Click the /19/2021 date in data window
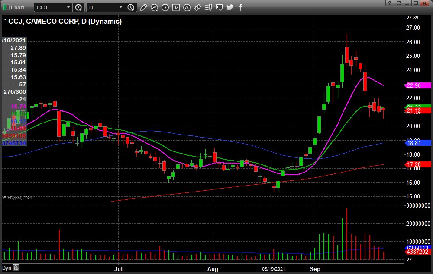Screen dimensions: 433x274 click(x=14, y=40)
